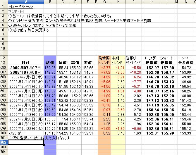
Task: Select row 13 header
Action: point(4,63)
